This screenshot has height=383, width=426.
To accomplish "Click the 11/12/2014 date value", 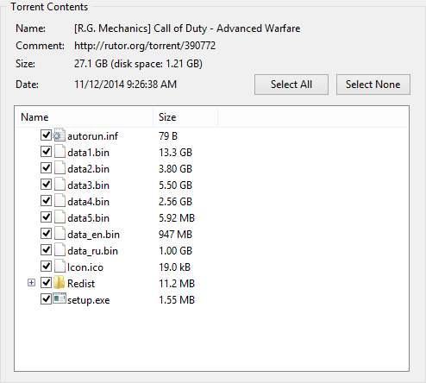I will (125, 85).
